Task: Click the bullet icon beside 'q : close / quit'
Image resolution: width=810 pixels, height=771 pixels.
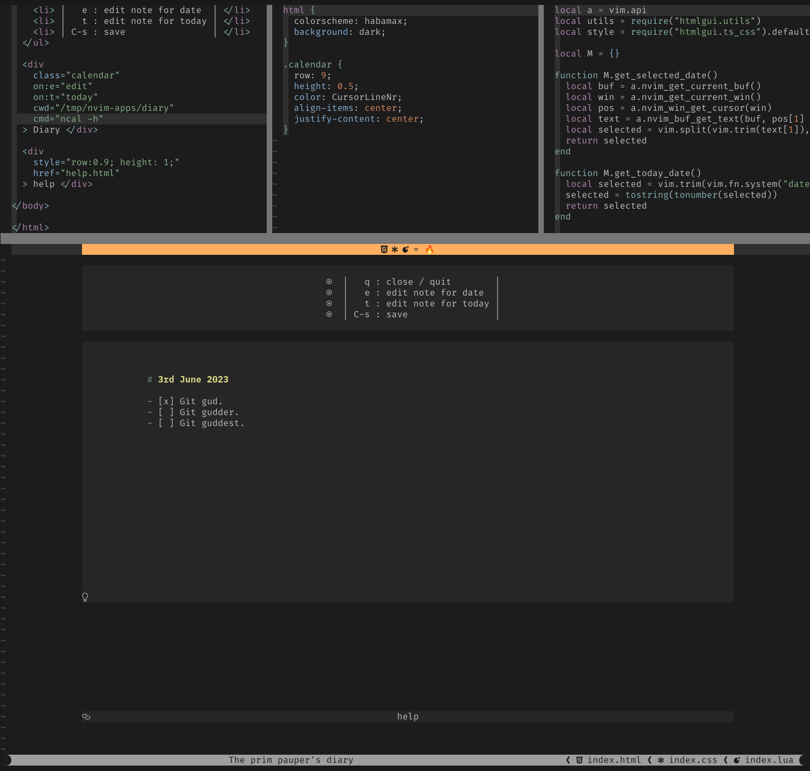Action: (x=329, y=281)
